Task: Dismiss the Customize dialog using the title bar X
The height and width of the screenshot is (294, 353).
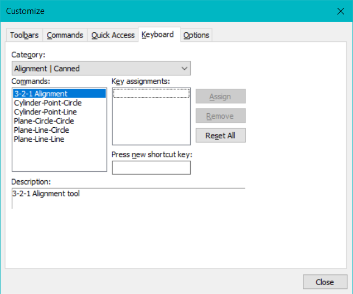Action: click(341, 11)
